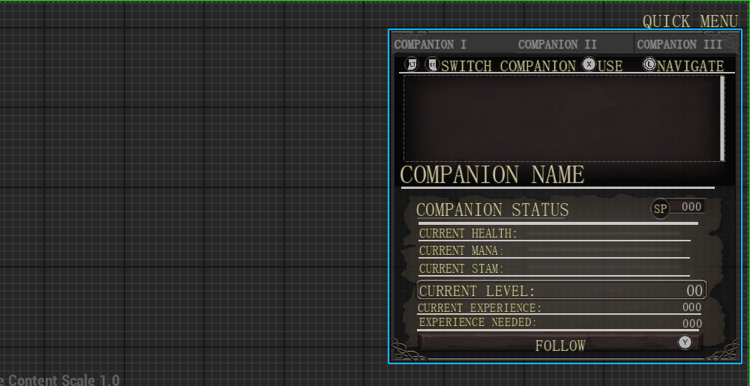Select the USE label text
Image resolution: width=750 pixels, height=386 pixels.
pyautogui.click(x=610, y=66)
